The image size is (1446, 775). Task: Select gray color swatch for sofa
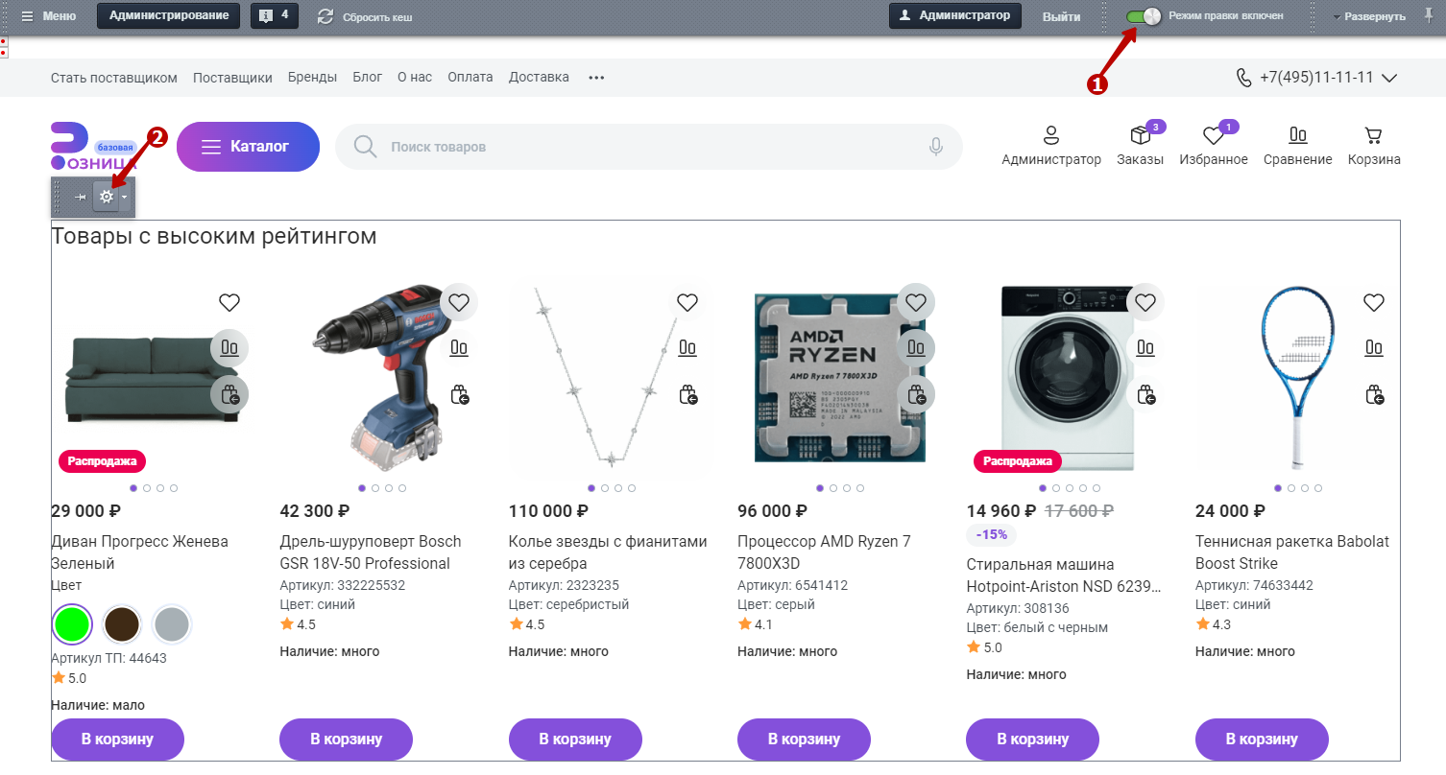pos(172,624)
